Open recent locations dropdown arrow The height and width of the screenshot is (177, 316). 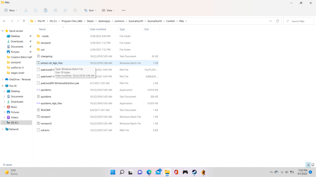(18, 21)
